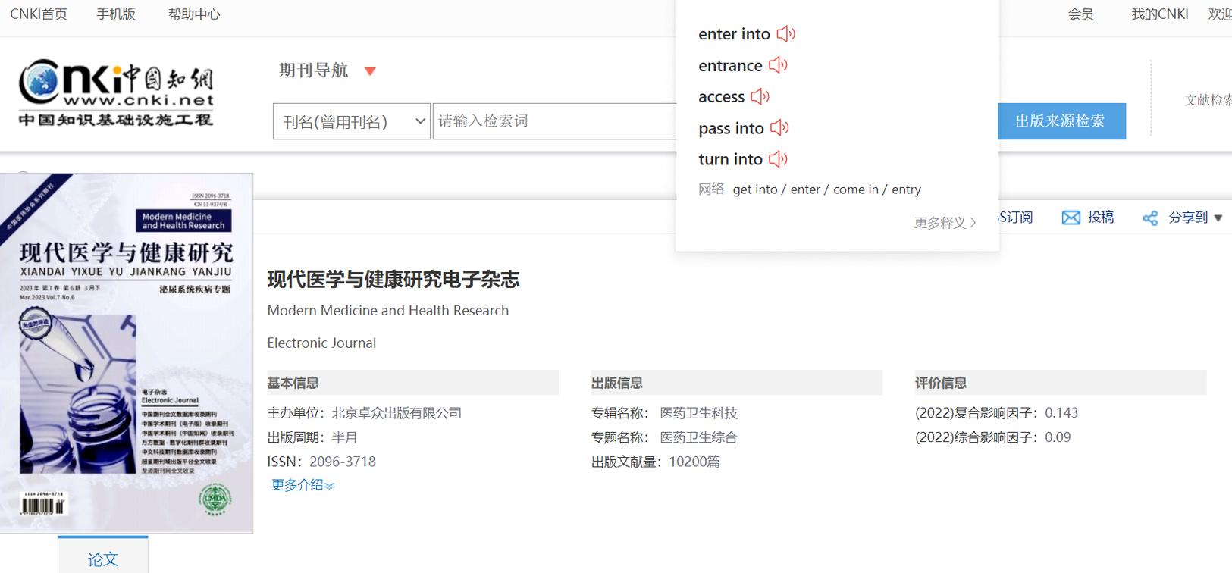Image resolution: width=1232 pixels, height=573 pixels.
Task: Expand the 分享到 dropdown arrow
Action: 1218,218
